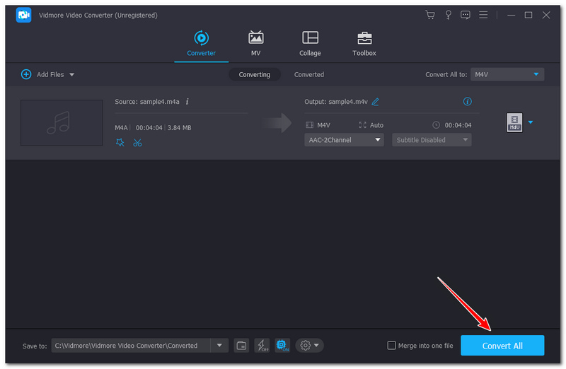
Task: Show the Converted list
Action: click(309, 74)
